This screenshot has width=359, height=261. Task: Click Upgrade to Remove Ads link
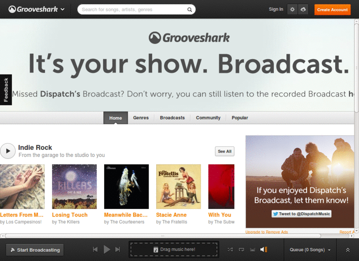tap(267, 232)
